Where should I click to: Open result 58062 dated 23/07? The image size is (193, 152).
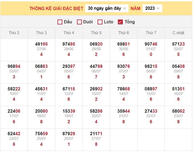178,111
